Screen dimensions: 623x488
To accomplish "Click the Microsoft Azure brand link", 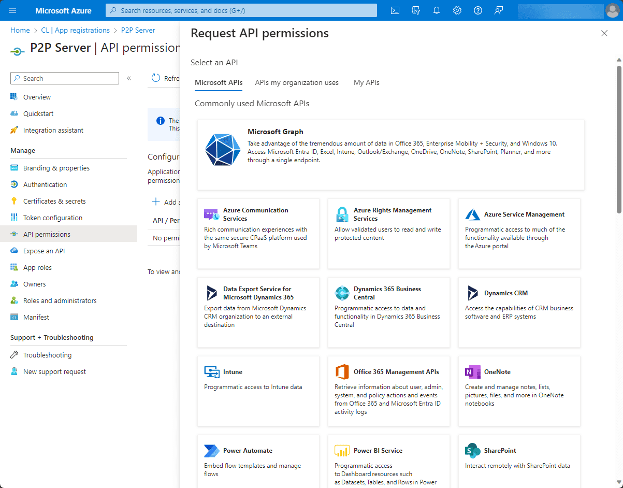I will coord(63,10).
